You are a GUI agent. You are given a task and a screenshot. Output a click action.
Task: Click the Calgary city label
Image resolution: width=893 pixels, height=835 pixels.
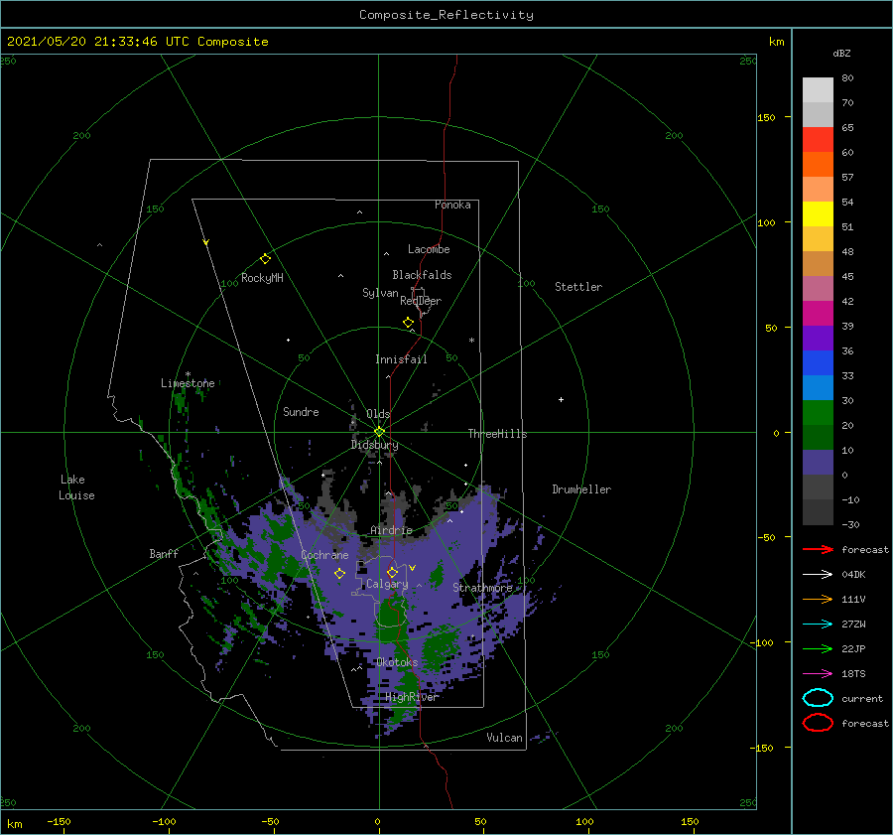387,584
